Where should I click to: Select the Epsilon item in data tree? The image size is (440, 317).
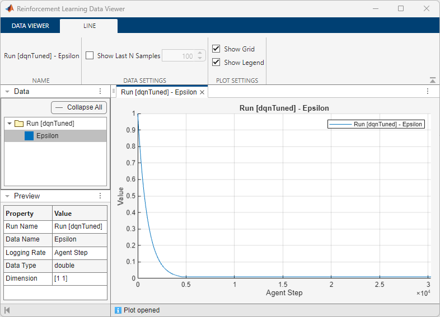tap(48, 136)
